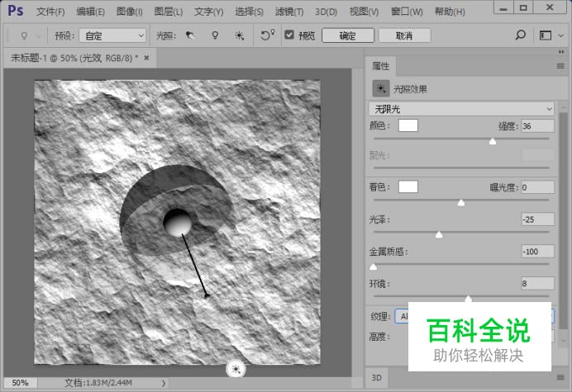Image resolution: width=572 pixels, height=392 pixels.
Task: Click the 强度 intensity slider handle
Action: [493, 141]
